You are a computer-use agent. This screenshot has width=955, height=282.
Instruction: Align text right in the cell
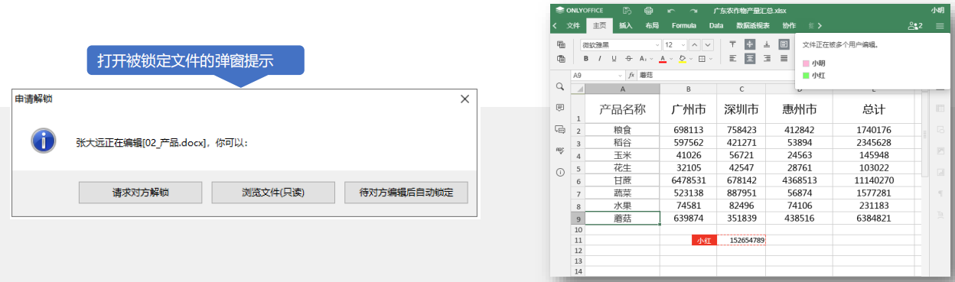point(766,58)
